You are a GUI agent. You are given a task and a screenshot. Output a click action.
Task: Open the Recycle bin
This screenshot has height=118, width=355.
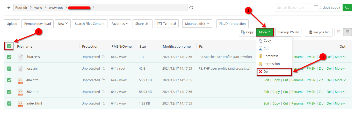pos(318,32)
